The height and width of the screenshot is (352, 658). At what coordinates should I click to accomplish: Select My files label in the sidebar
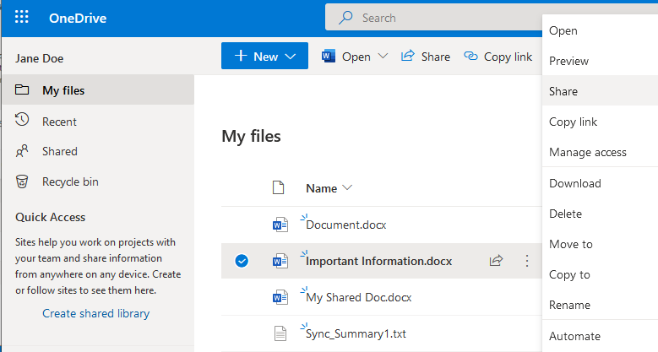pyautogui.click(x=63, y=90)
